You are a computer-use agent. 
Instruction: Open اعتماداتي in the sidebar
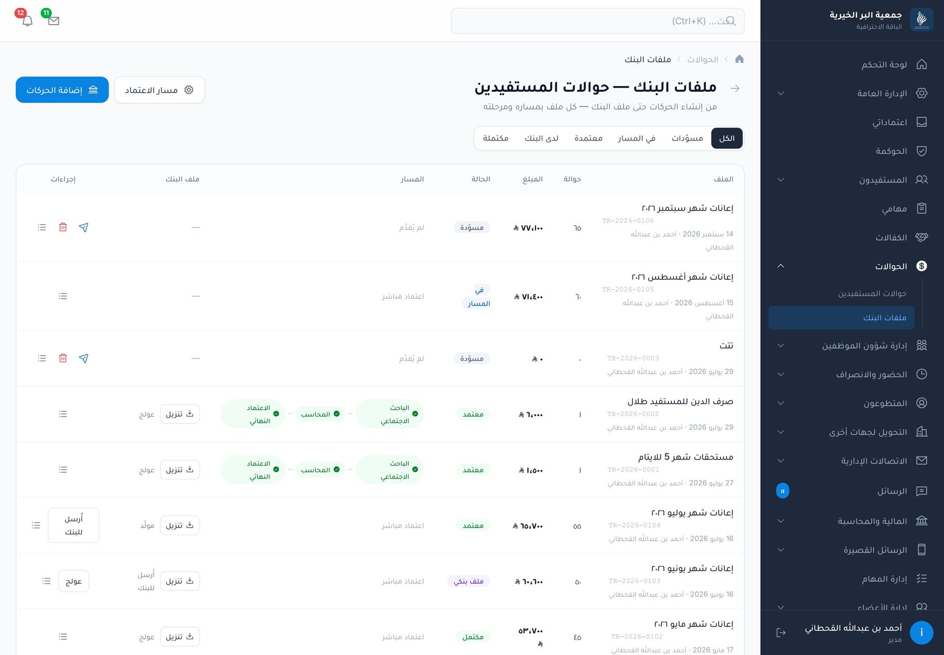tap(849, 122)
